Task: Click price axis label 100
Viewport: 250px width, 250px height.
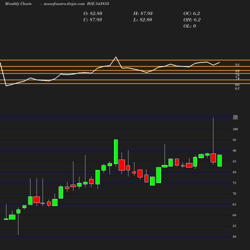Action: [x=235, y=129]
